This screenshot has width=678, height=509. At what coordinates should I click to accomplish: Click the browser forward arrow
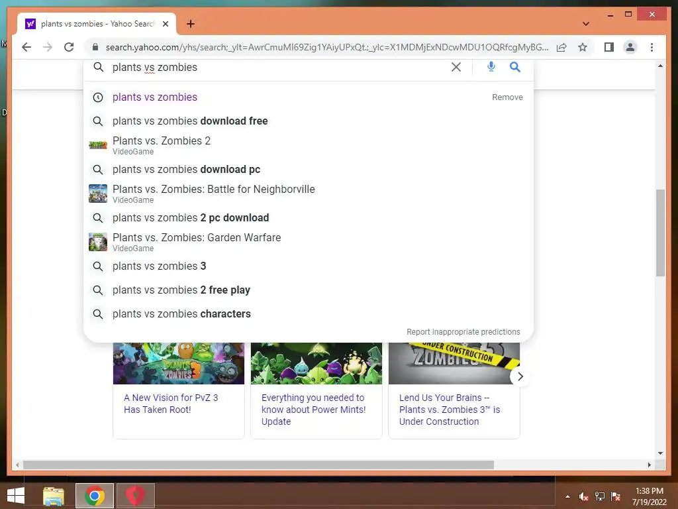click(48, 47)
